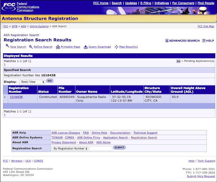Click the GO button next to Display
The image size is (217, 182).
[x=50, y=81]
